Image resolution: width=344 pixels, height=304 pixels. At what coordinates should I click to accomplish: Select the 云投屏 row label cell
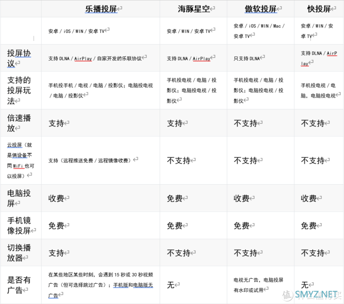(21, 160)
